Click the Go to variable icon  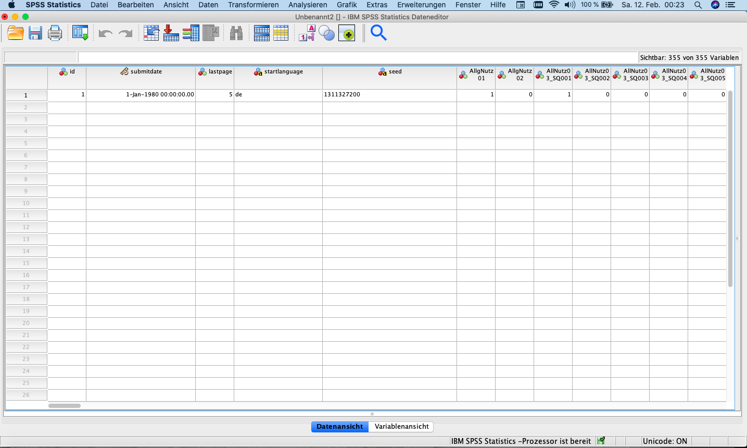(x=171, y=33)
